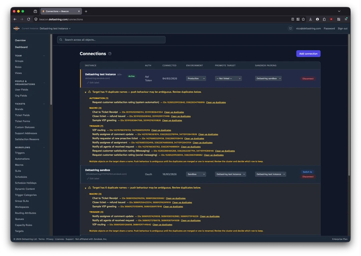
Task: Click the search magnifier icon
Action: coord(61,40)
